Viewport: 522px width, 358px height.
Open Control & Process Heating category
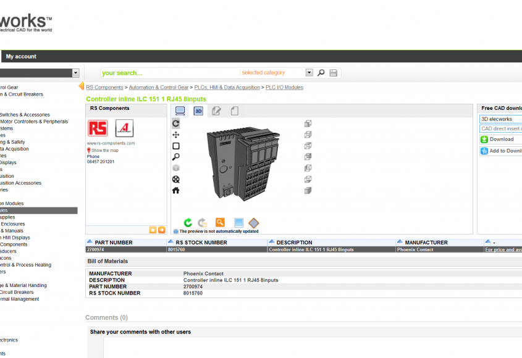click(x=25, y=265)
